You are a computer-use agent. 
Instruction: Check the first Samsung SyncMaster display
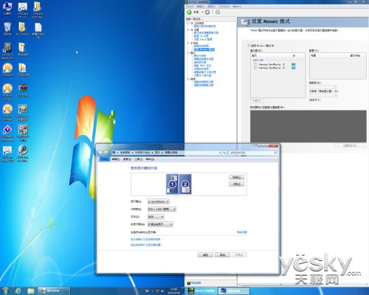pos(255,64)
